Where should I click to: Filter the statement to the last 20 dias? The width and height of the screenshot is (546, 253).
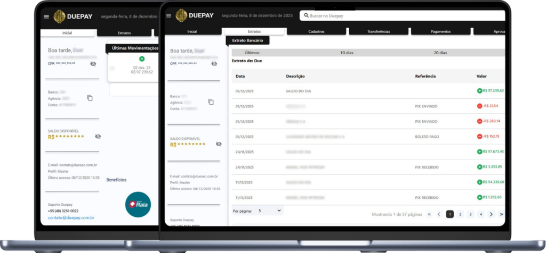[440, 53]
